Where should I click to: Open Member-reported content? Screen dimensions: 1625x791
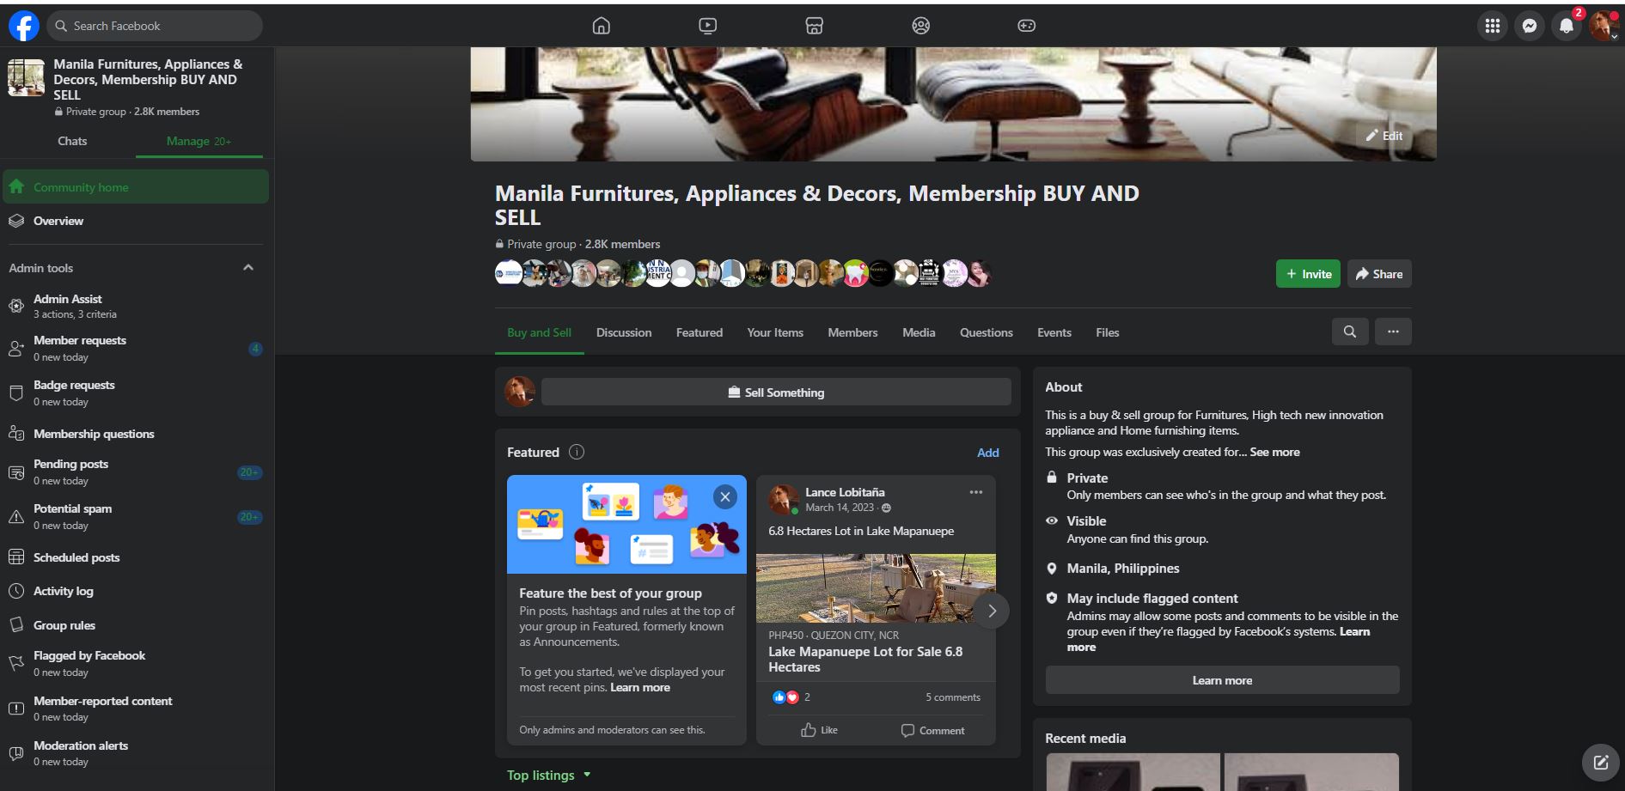coord(136,709)
